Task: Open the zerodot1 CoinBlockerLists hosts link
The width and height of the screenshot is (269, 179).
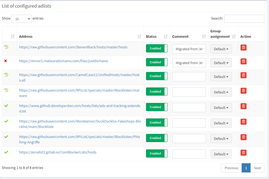Action: (58, 152)
